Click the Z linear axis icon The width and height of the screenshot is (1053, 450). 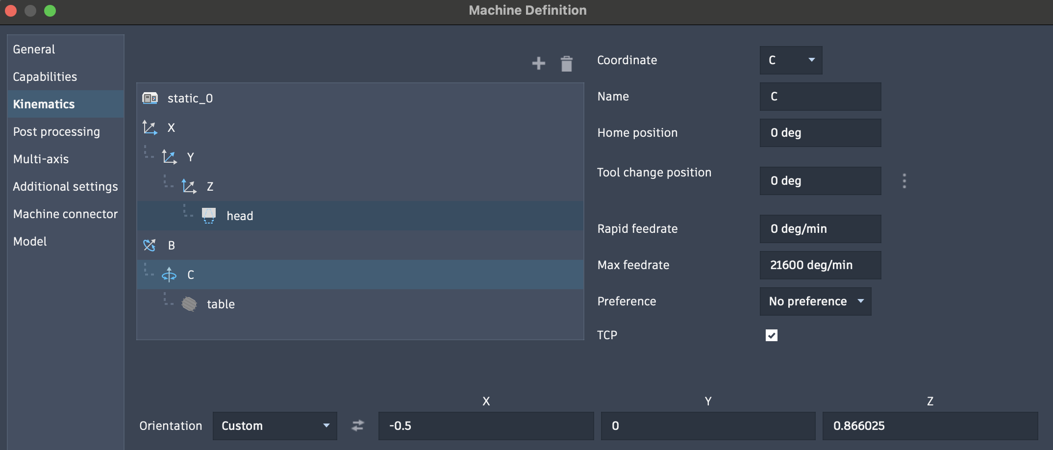coord(189,186)
